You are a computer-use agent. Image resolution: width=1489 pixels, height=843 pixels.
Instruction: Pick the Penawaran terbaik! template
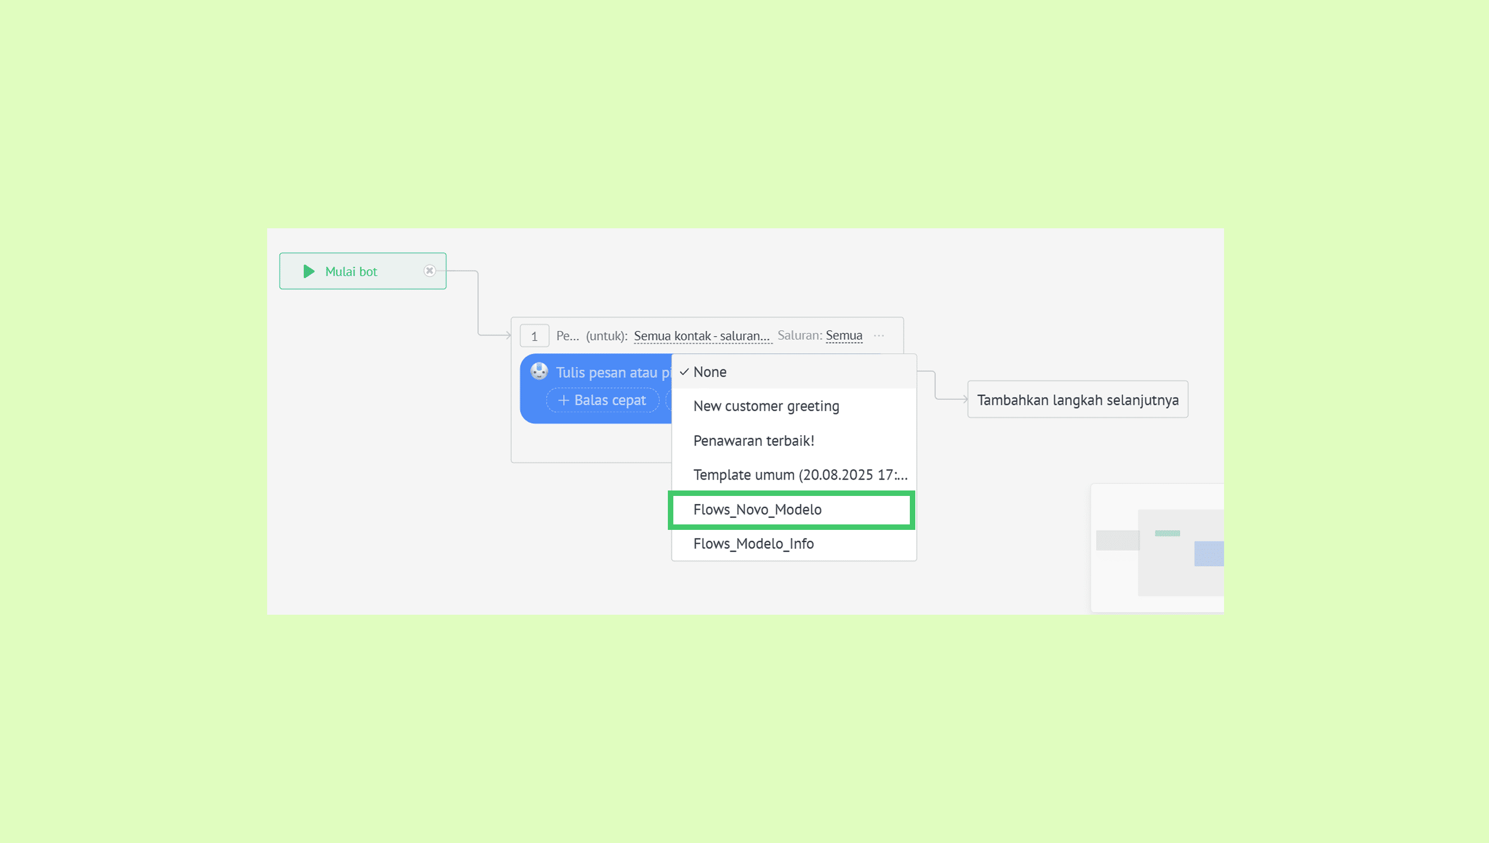point(754,441)
